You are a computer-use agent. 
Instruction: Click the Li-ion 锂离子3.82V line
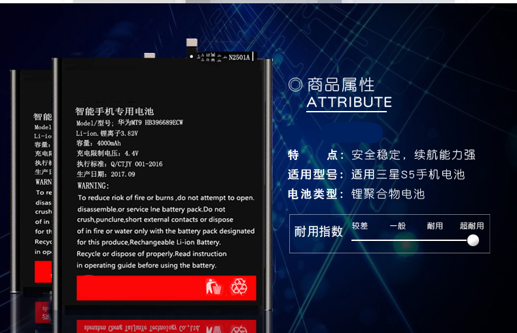107,133
